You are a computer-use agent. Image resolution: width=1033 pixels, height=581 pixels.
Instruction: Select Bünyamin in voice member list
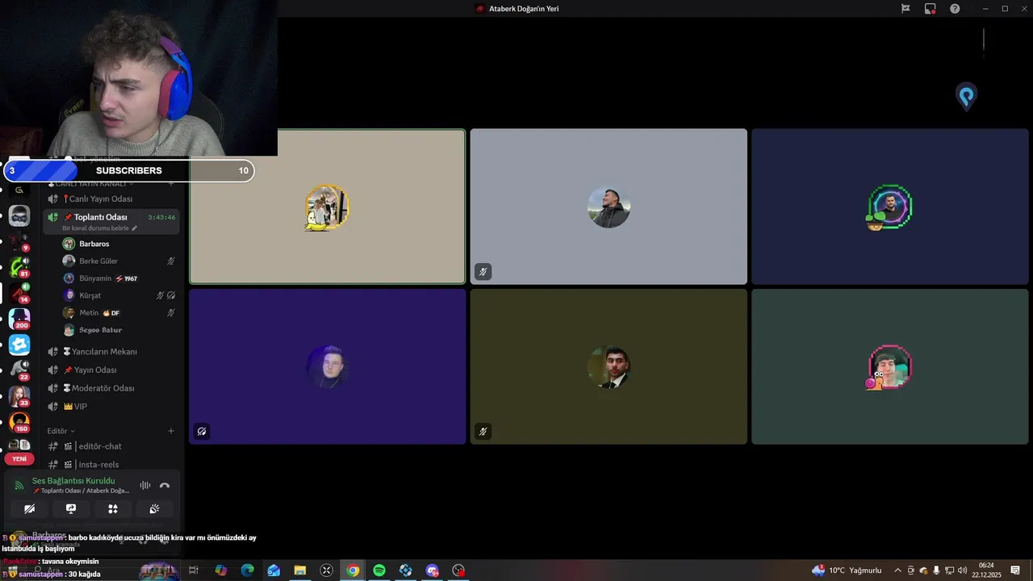pyautogui.click(x=119, y=278)
